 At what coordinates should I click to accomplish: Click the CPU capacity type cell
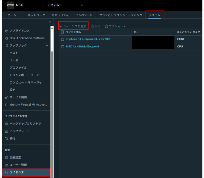[180, 46]
